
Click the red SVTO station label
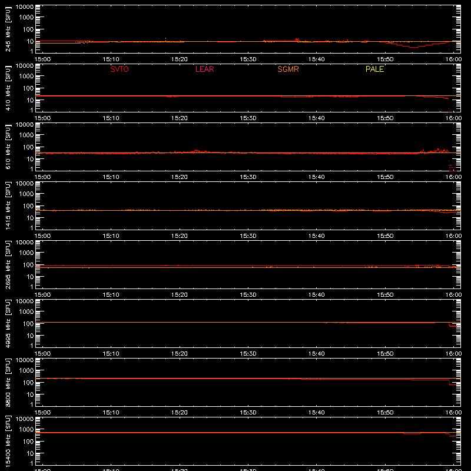120,69
